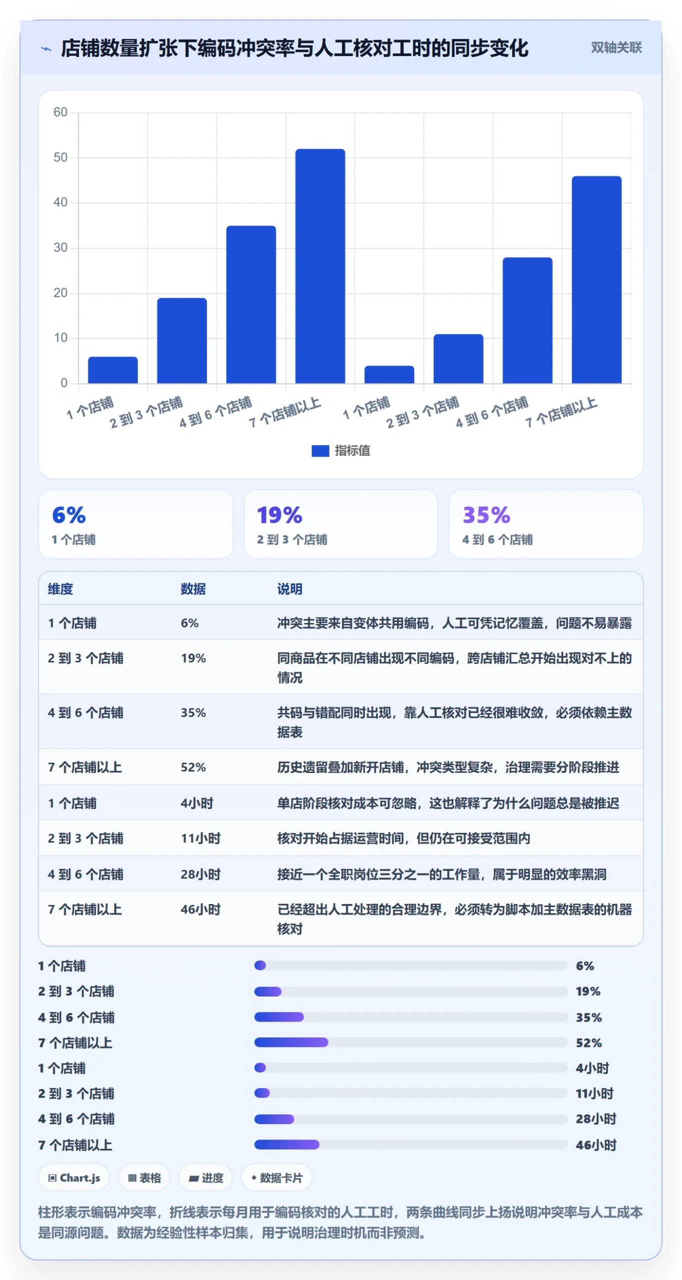The width and height of the screenshot is (682, 1280).
Task: Click the 52% cell in the table
Action: click(x=193, y=766)
